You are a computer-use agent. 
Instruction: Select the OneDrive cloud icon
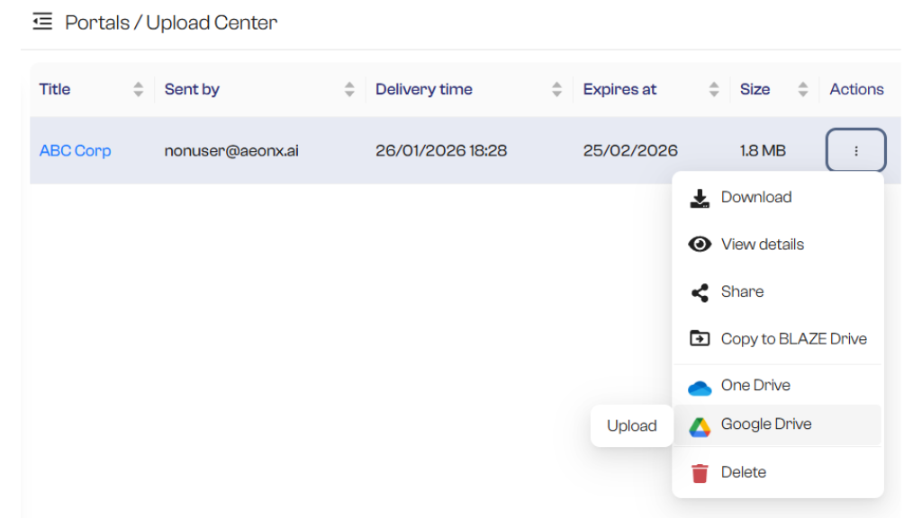point(700,385)
